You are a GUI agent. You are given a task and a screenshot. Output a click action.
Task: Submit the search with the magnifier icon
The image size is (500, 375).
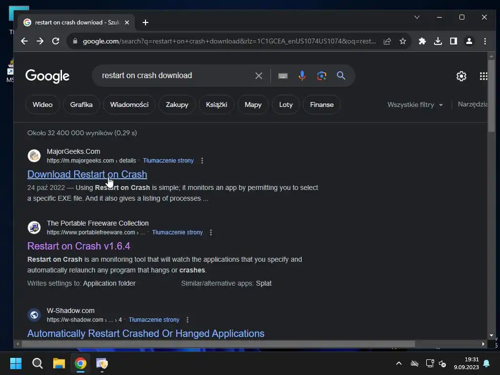click(341, 76)
